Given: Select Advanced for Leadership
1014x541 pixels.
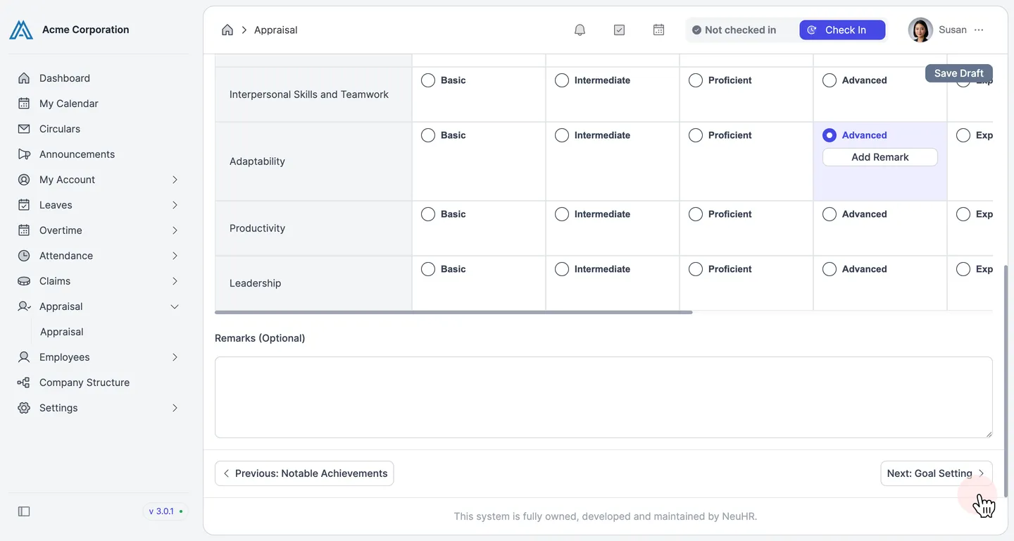Looking at the screenshot, I should [x=829, y=269].
